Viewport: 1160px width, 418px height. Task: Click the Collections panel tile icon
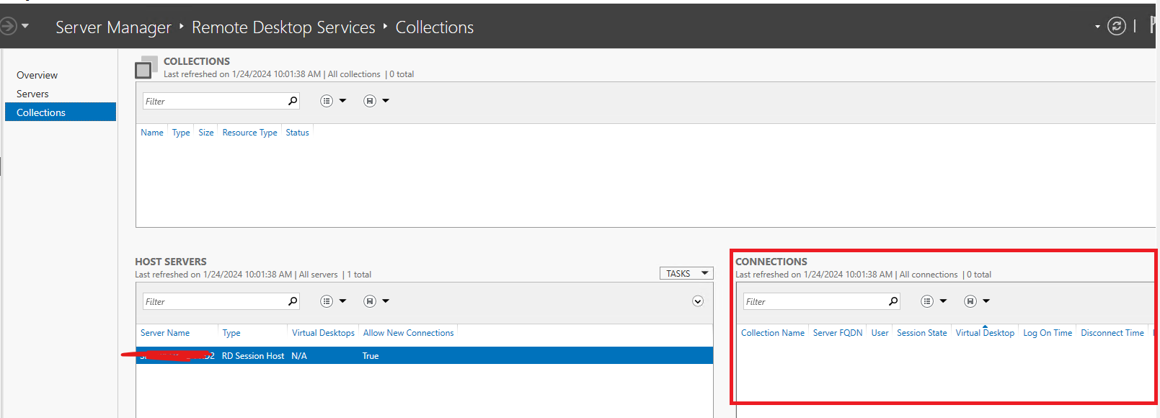click(x=146, y=67)
